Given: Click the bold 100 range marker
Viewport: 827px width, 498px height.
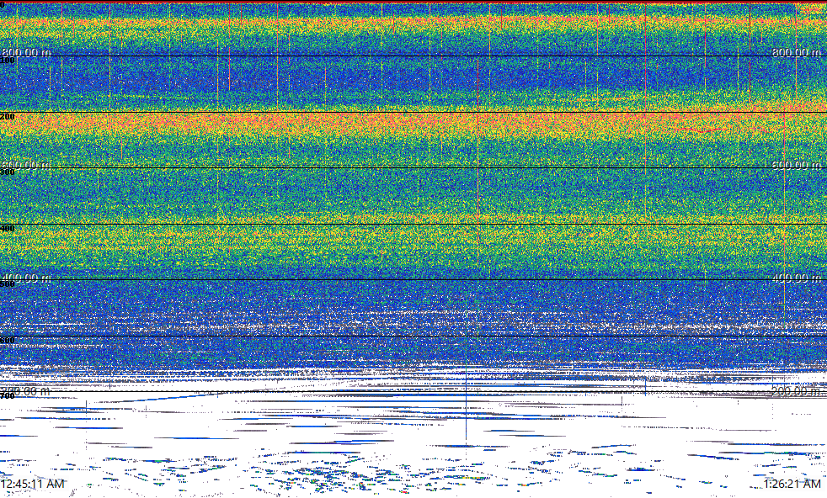Looking at the screenshot, I should 7,61.
